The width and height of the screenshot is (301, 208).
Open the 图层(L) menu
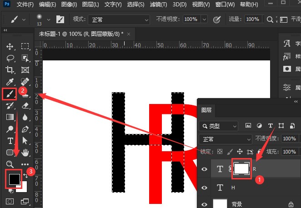click(x=90, y=5)
